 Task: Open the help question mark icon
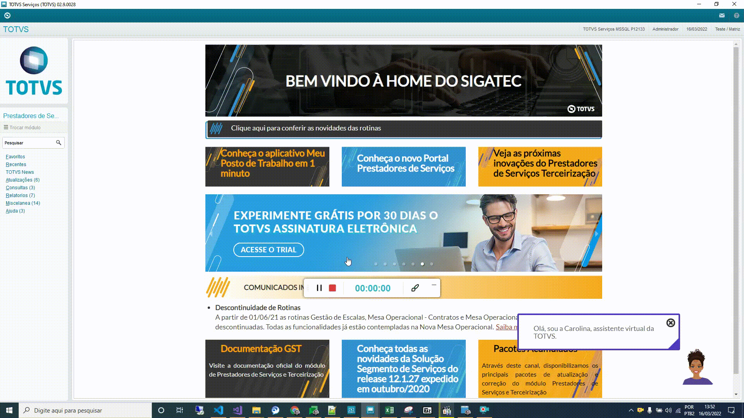click(x=736, y=15)
